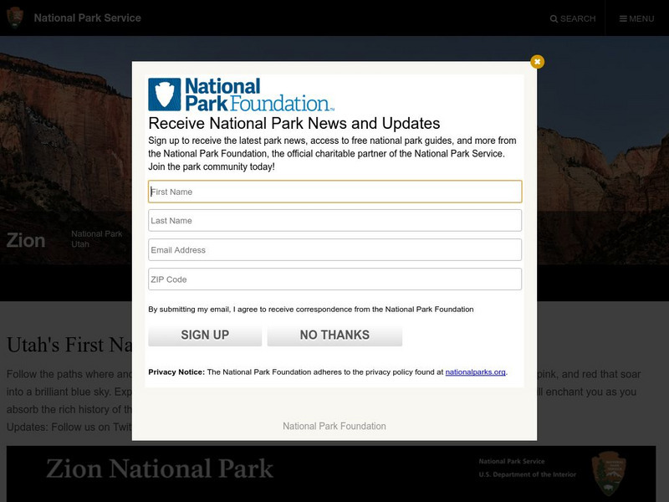Select the ZIP Code field
669x502 pixels.
coord(335,279)
